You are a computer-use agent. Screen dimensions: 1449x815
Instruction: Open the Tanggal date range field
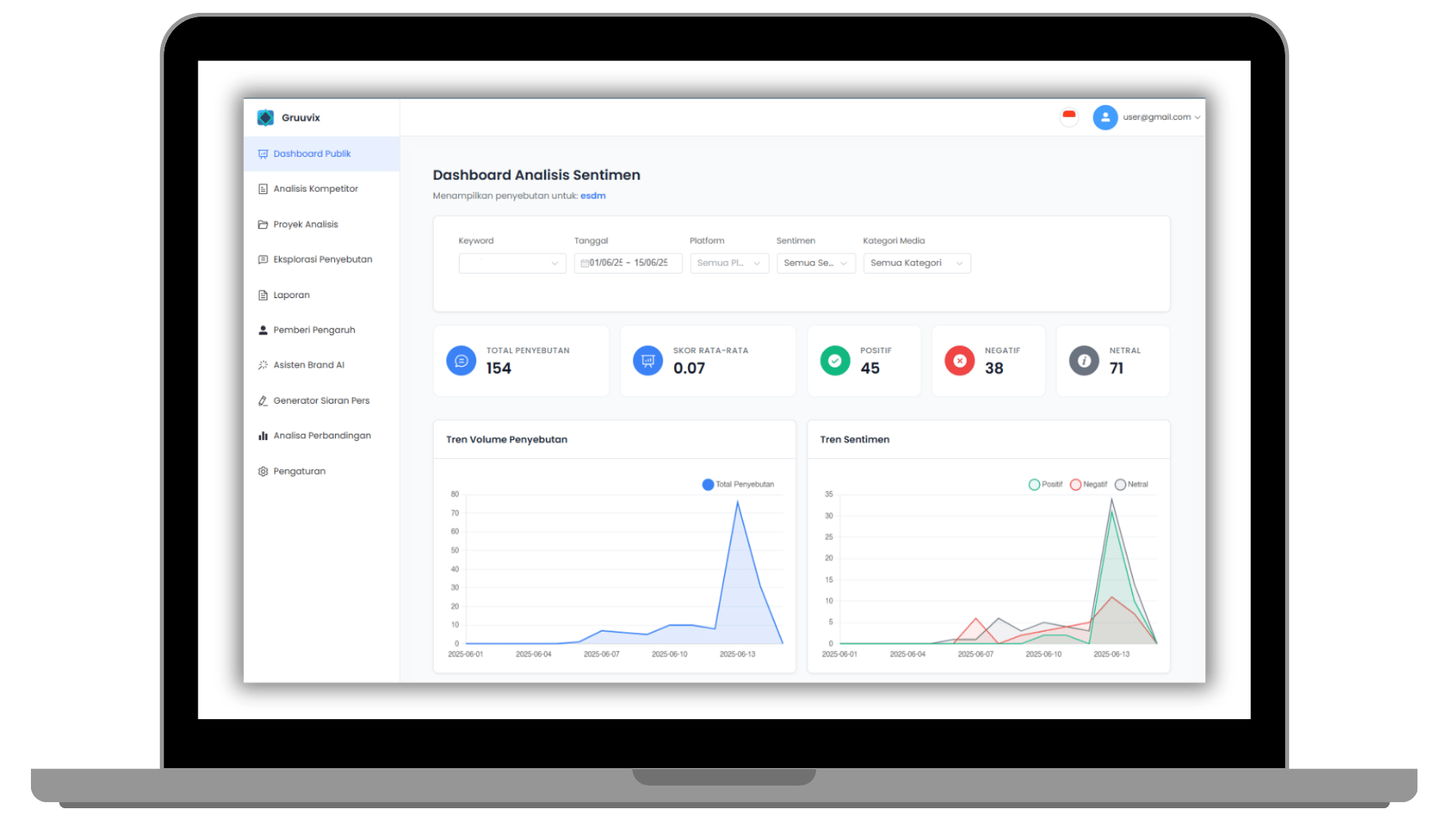click(627, 263)
